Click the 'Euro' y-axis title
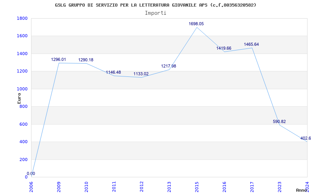This screenshot has height=194, width=311. click(x=19, y=98)
